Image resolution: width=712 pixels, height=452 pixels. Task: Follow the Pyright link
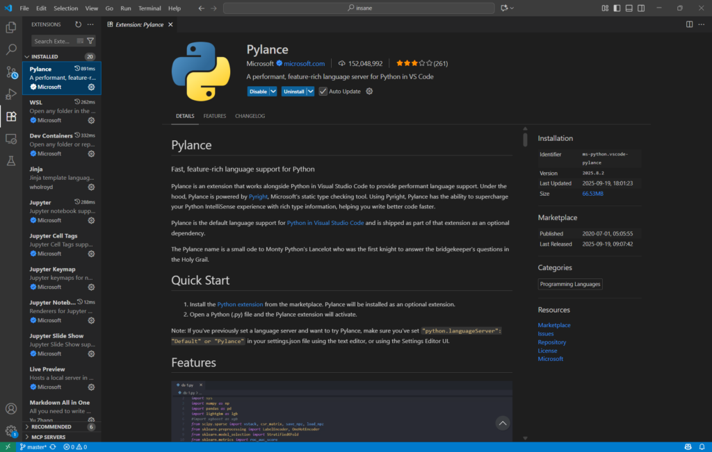click(258, 196)
